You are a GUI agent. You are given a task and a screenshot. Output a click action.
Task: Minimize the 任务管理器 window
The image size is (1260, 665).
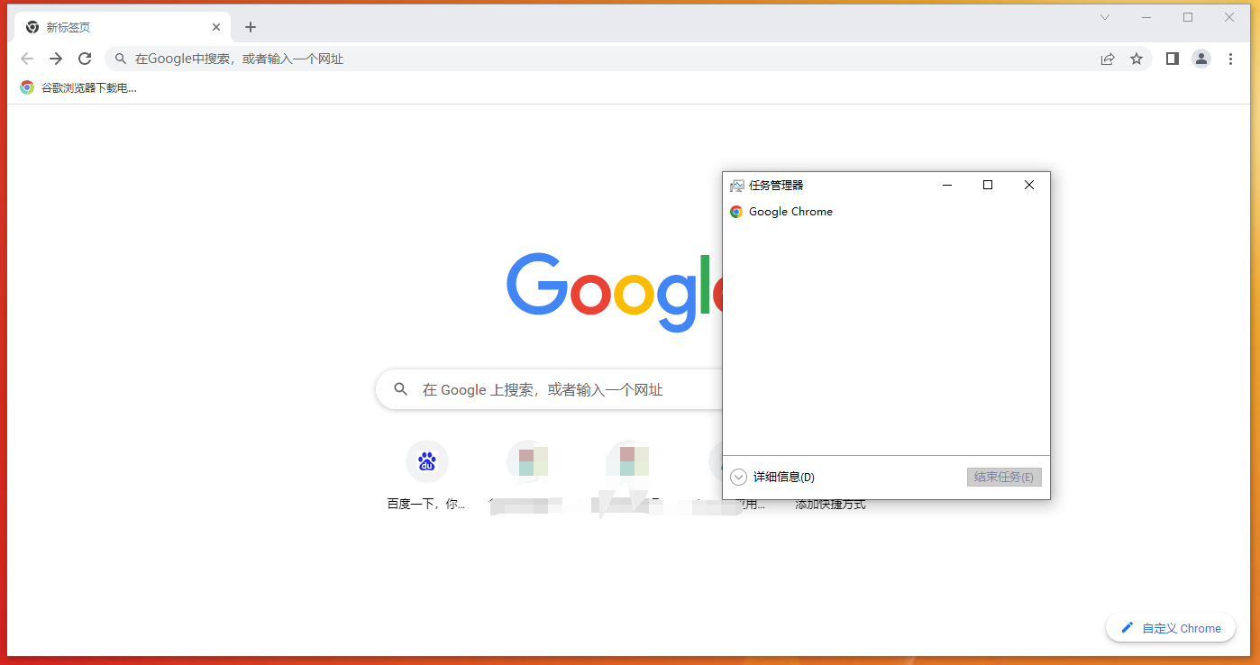(x=947, y=185)
